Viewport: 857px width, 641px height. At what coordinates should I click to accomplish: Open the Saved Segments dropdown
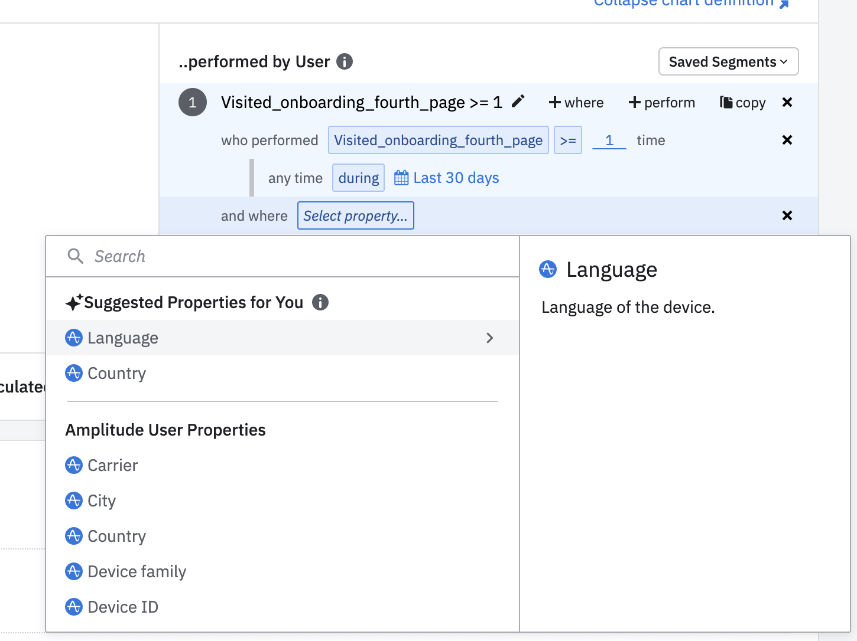click(x=728, y=61)
